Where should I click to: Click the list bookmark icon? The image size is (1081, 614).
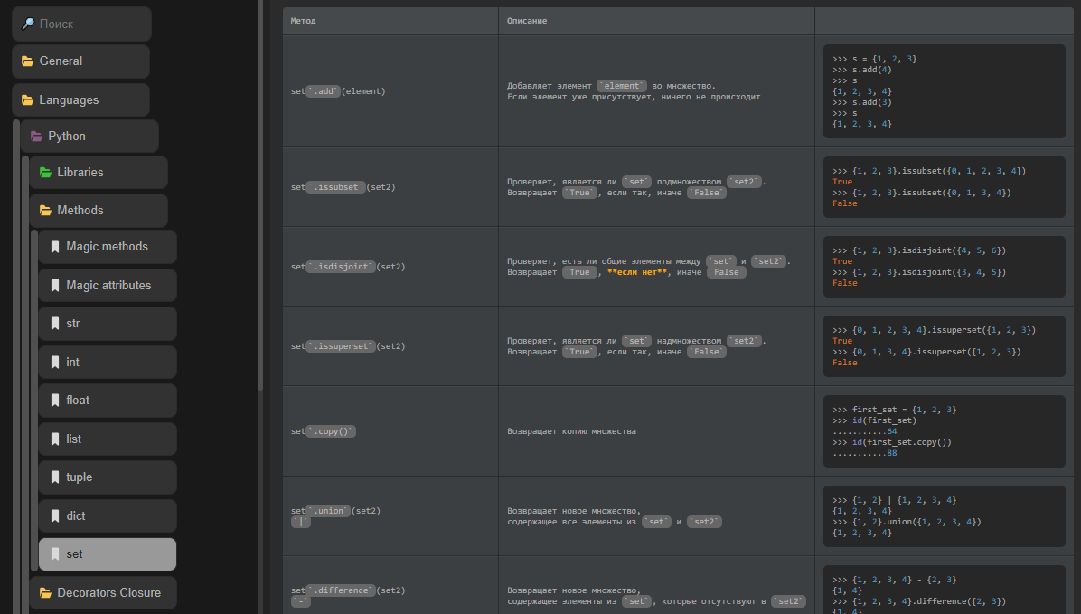(55, 439)
